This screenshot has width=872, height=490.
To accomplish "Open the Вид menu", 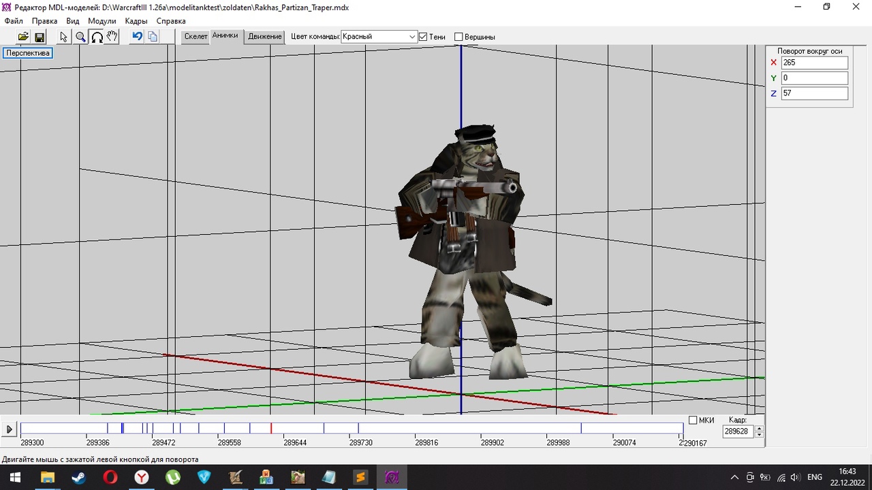I will 73,21.
